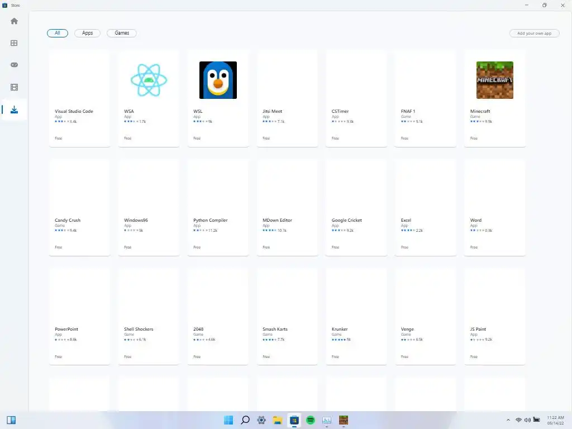Open the PowerPoint app title

[x=66, y=329]
